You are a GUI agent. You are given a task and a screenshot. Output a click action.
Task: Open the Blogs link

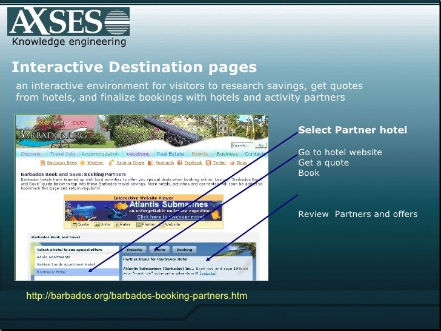click(242, 162)
